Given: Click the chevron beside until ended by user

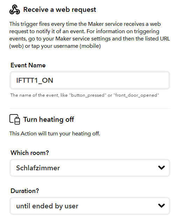Looking at the screenshot, I should coord(162,206).
